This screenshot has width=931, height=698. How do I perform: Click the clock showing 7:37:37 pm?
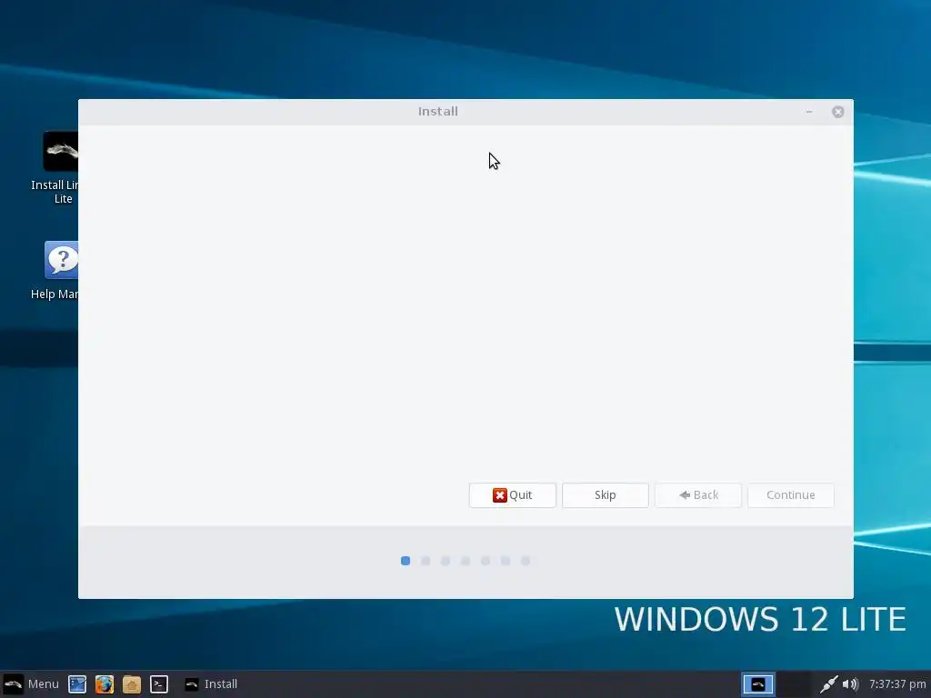pyautogui.click(x=897, y=684)
